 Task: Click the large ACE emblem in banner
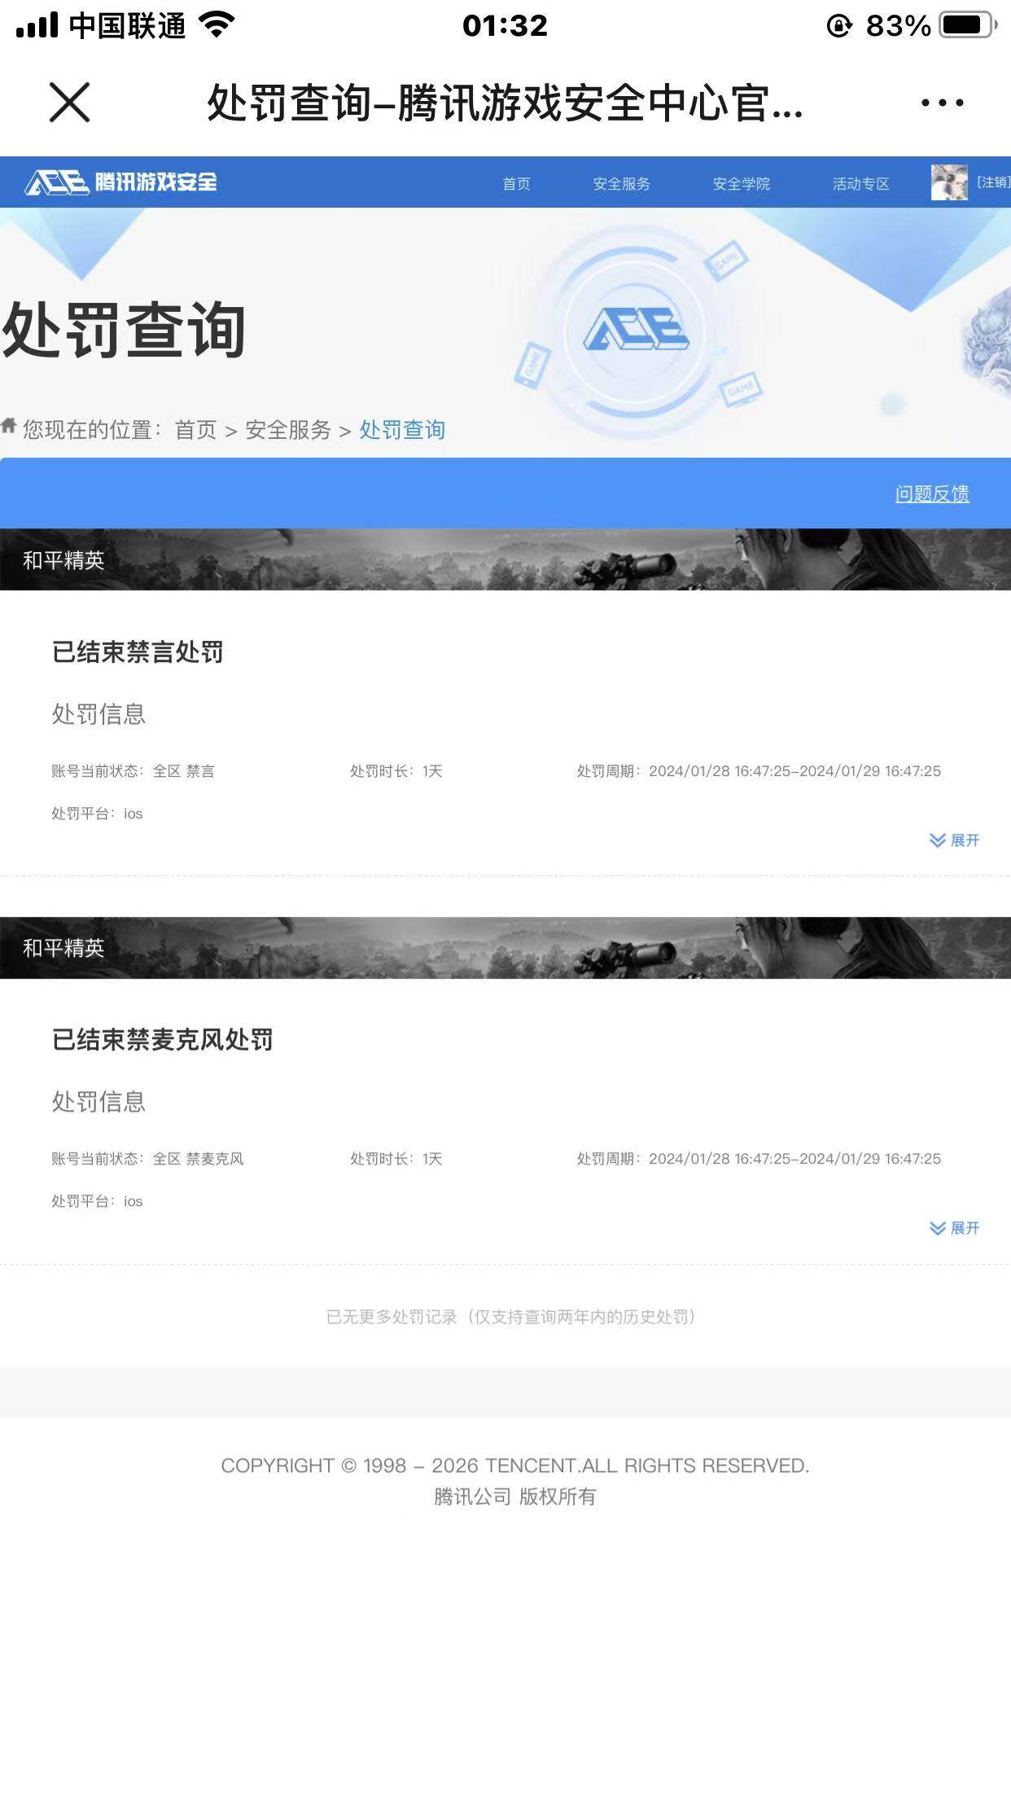pyautogui.click(x=637, y=329)
